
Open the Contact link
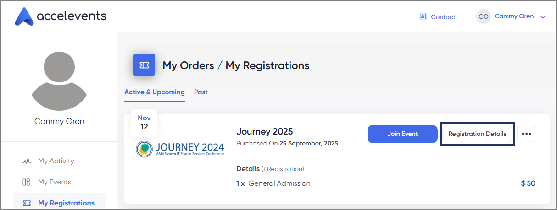[x=443, y=17]
